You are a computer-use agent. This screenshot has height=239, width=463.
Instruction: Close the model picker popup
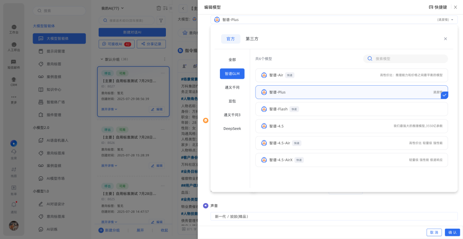pos(445,39)
